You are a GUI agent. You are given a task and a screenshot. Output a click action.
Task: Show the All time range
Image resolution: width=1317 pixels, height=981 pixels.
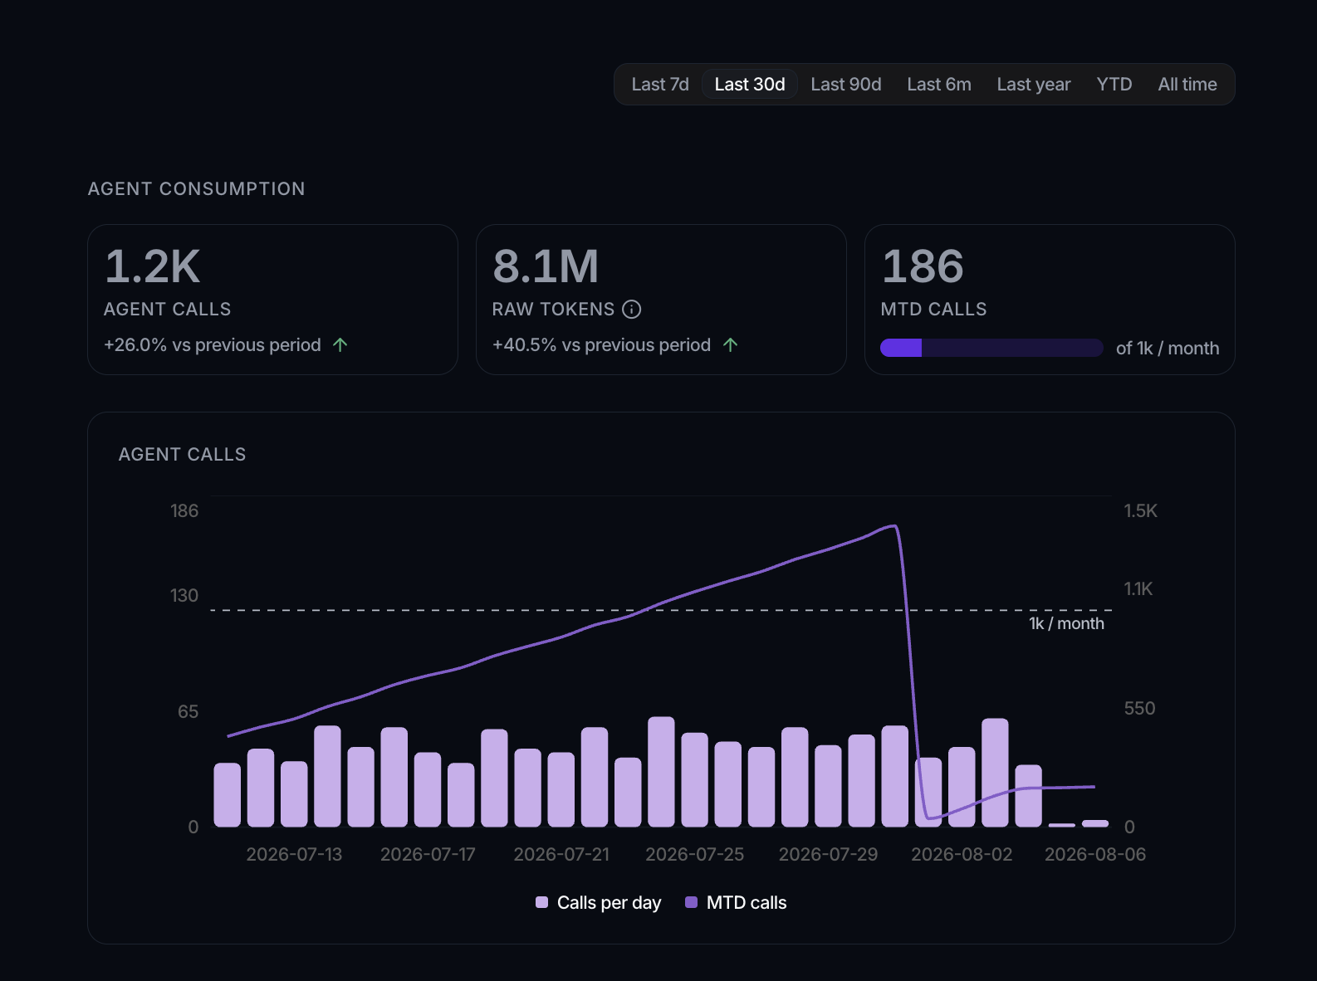coord(1187,85)
